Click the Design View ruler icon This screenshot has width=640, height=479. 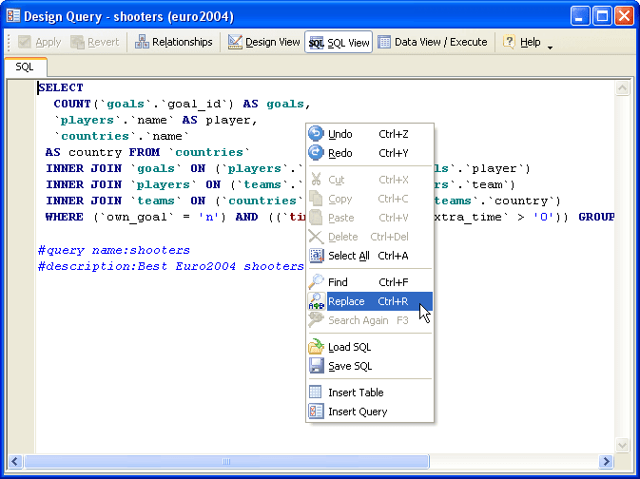tap(235, 42)
